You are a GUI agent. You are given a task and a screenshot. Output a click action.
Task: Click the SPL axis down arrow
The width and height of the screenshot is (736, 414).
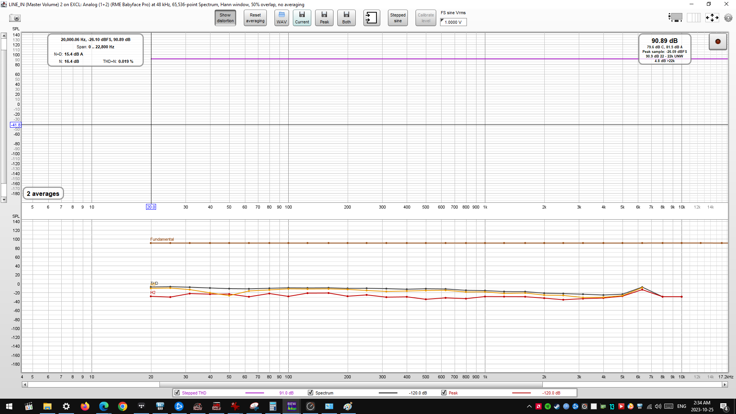click(x=4, y=200)
